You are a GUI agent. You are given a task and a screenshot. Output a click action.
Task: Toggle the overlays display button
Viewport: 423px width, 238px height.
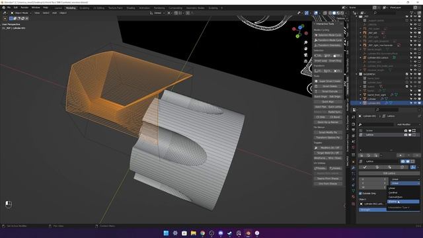point(316,13)
